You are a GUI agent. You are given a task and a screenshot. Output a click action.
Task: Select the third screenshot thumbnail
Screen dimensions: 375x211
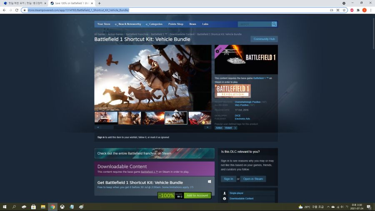tap(153, 118)
